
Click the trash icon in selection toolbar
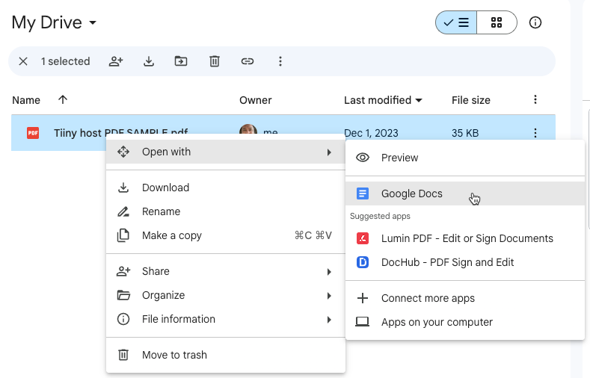pos(215,61)
